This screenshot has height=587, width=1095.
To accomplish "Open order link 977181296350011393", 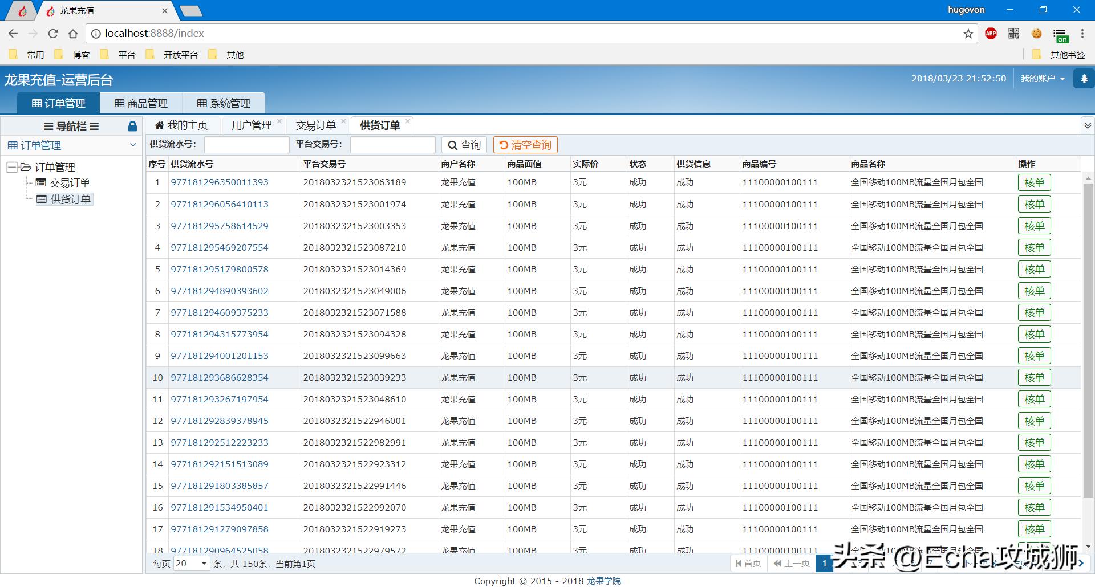I will coord(220,182).
